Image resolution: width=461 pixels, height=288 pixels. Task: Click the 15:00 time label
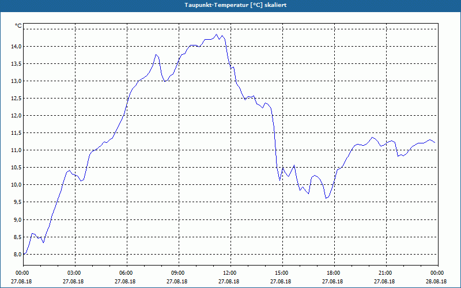[282, 273]
